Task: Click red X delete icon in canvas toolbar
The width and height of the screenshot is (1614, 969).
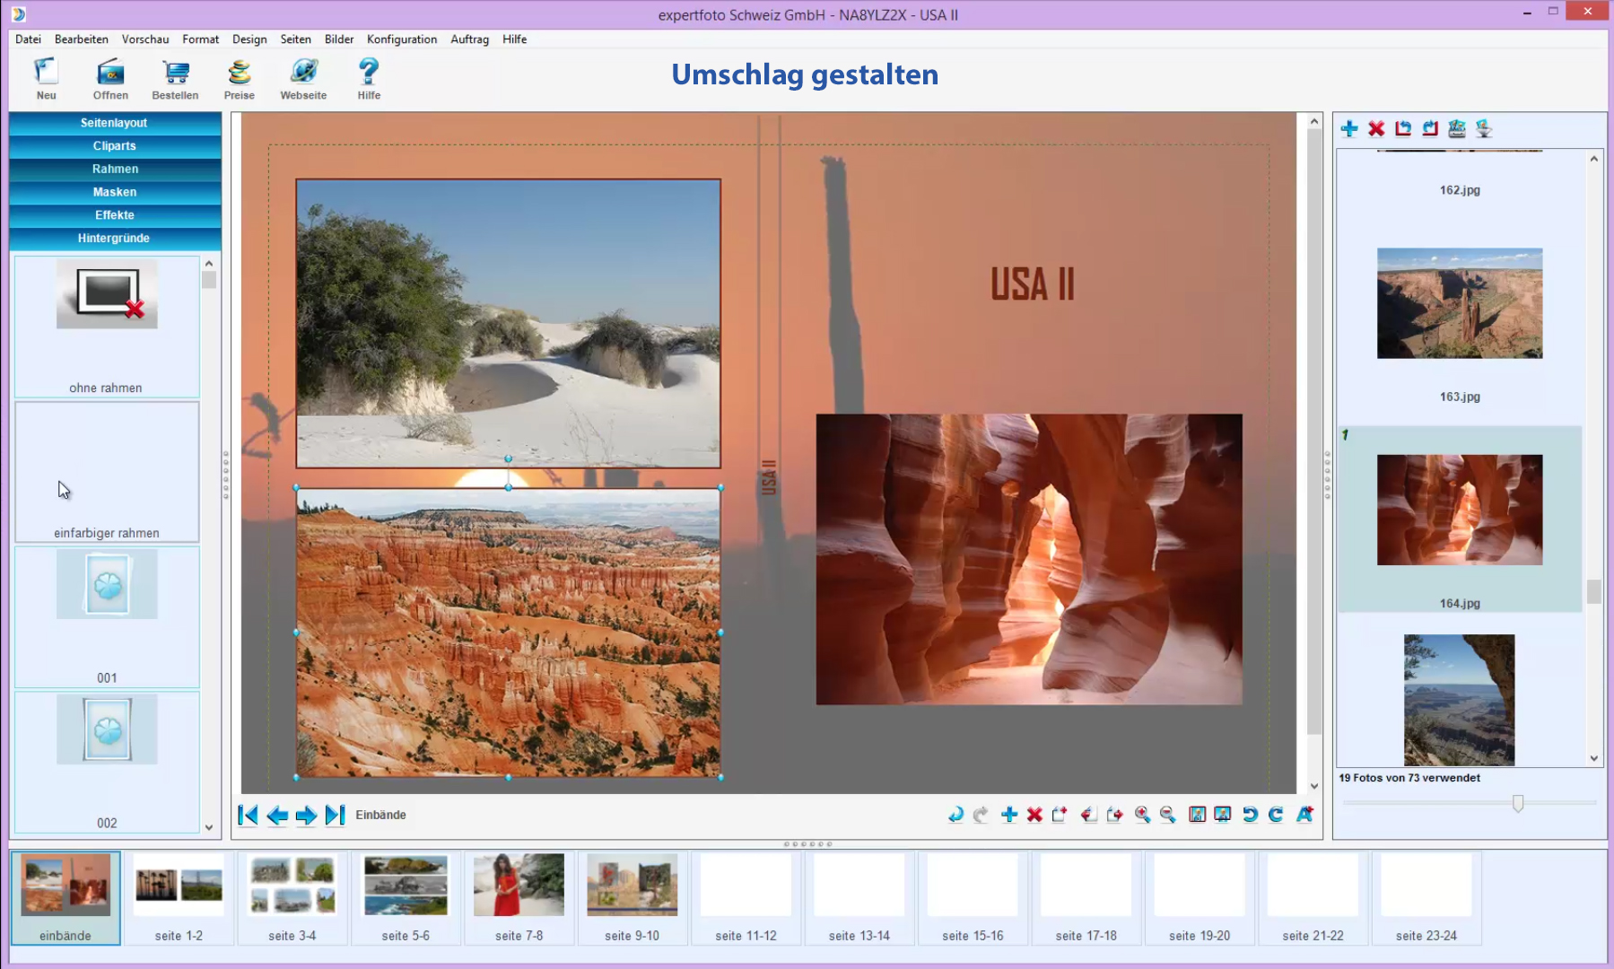Action: tap(1034, 814)
